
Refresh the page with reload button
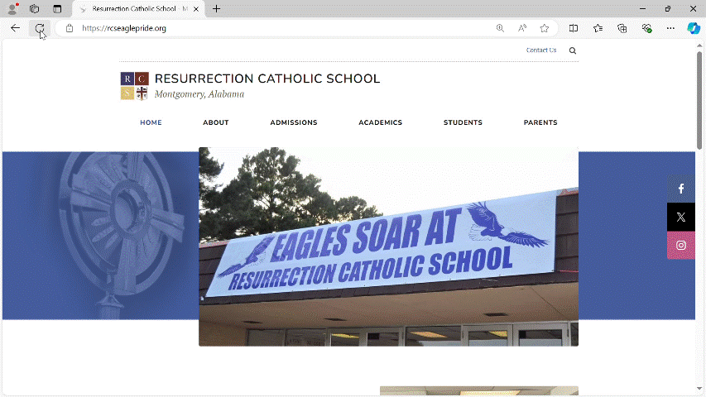[x=40, y=28]
